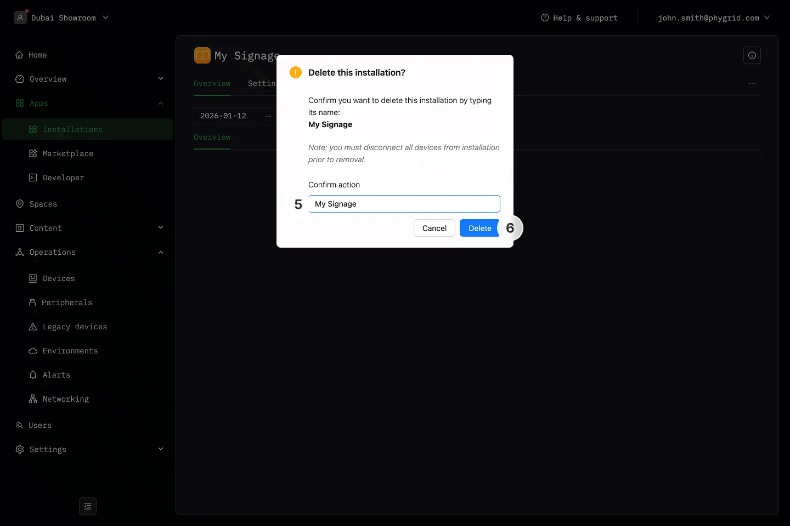790x526 pixels.
Task: Click the Dubai Showroom avatar icon
Action: [x=20, y=18]
